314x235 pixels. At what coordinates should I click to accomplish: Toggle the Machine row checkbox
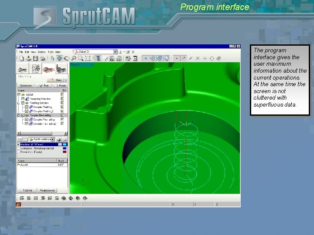[x=18, y=144]
